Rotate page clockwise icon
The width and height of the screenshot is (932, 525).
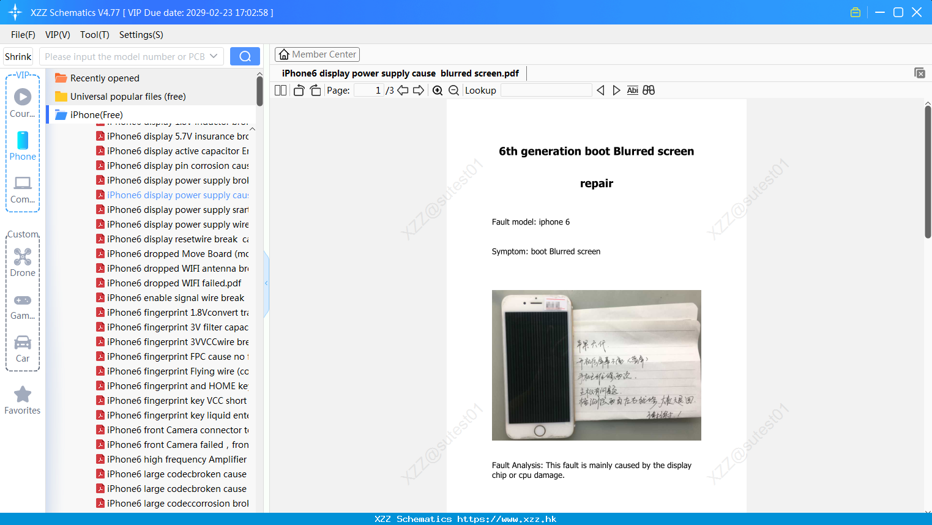point(315,90)
